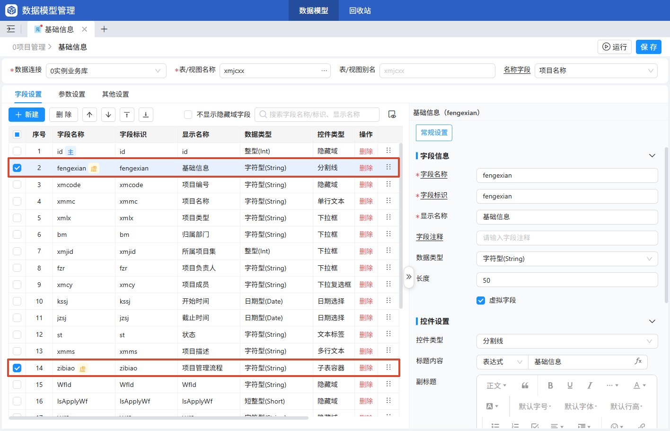
Task: Move selected field up one row
Action: (x=89, y=115)
